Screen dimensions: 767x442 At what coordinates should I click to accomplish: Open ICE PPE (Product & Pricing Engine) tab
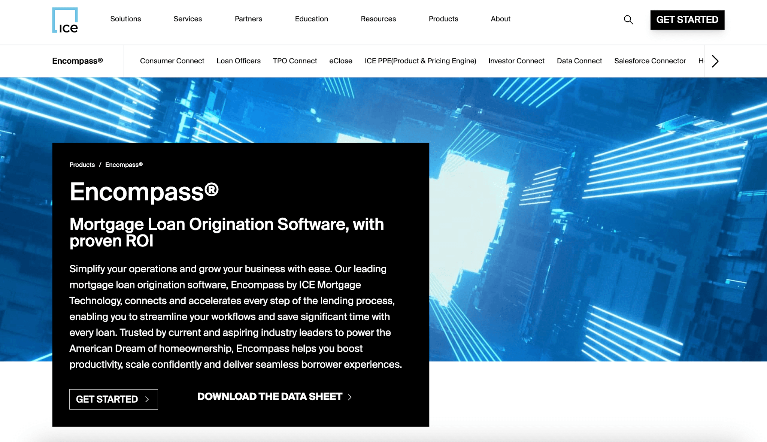420,61
